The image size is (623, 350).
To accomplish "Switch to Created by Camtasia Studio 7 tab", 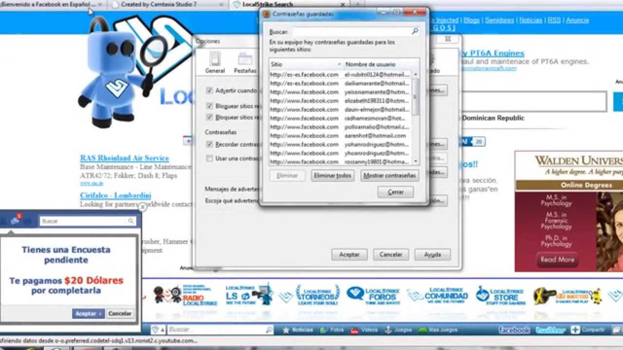I will click(167, 4).
